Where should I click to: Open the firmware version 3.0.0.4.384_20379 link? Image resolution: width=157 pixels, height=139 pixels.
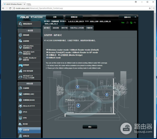(x=75, y=21)
